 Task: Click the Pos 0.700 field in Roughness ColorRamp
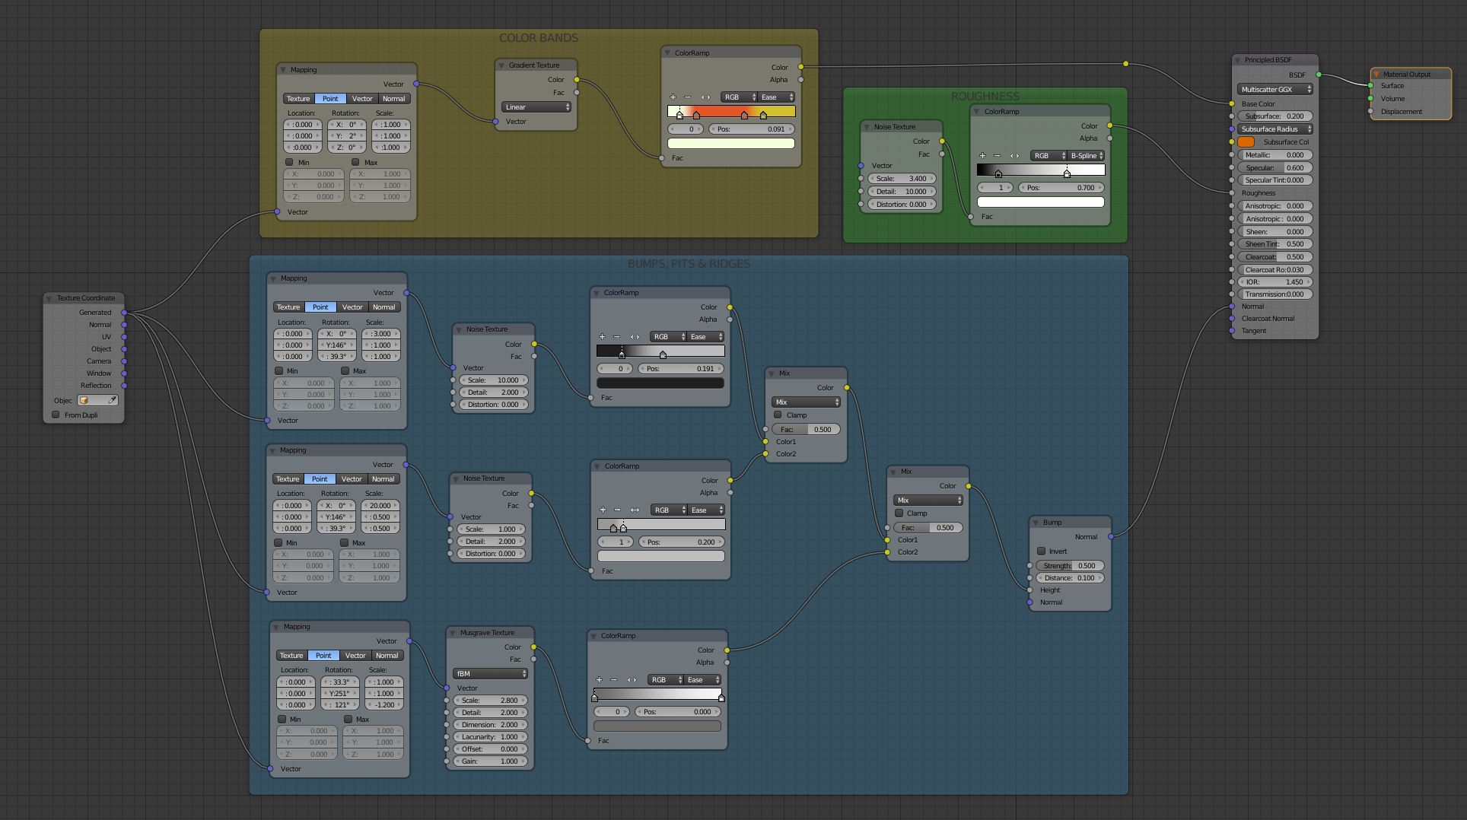click(x=1061, y=188)
